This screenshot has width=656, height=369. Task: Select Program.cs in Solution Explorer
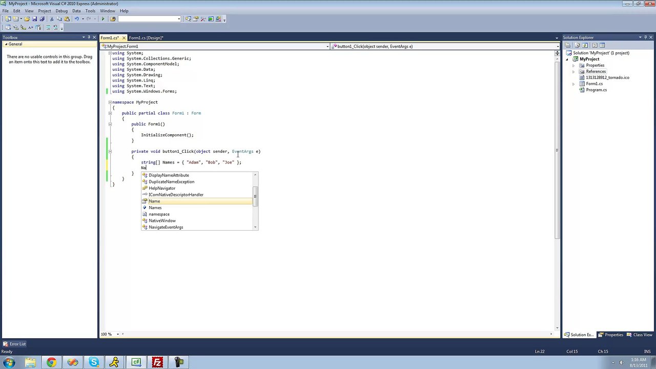click(x=597, y=90)
